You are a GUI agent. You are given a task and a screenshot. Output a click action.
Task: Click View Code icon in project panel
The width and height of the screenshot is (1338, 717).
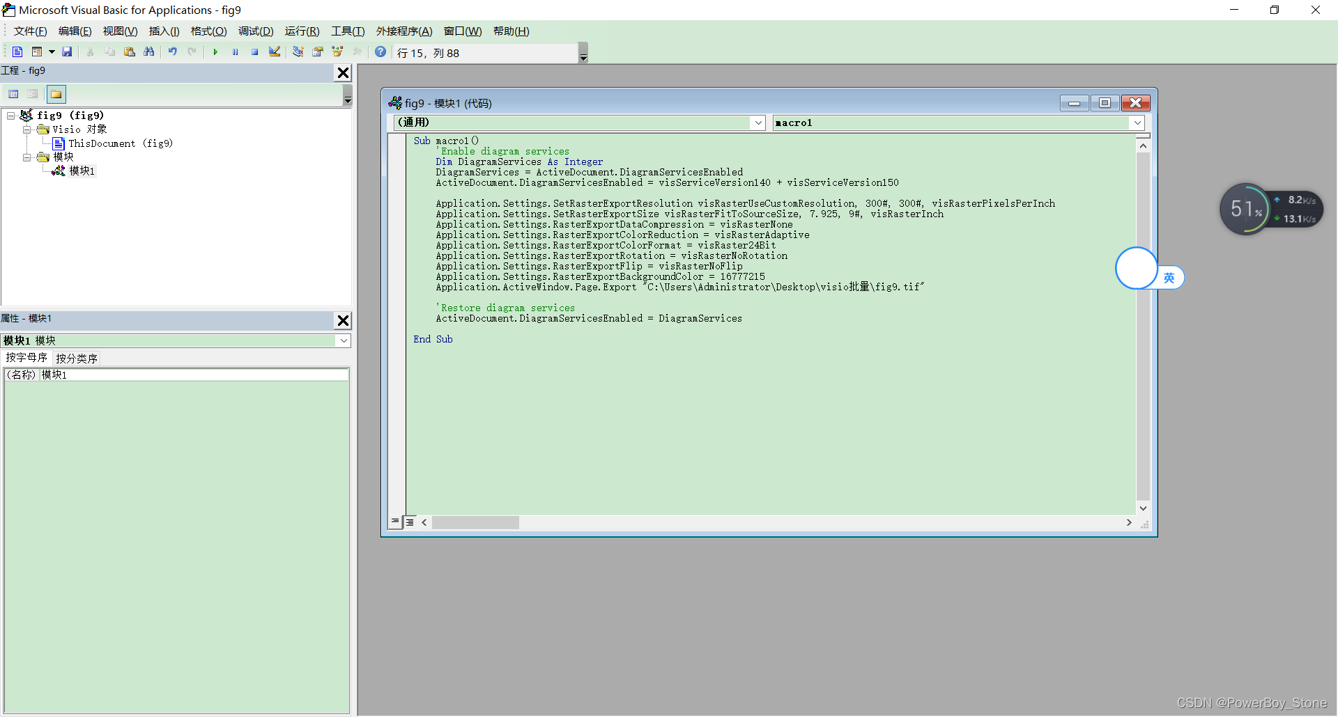[x=13, y=94]
